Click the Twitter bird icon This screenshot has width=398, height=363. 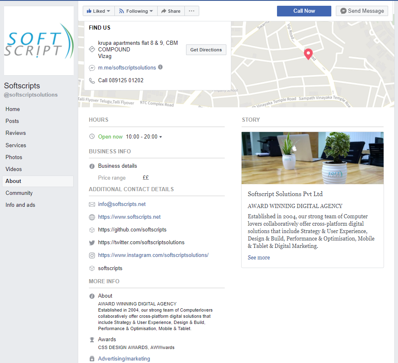92,243
